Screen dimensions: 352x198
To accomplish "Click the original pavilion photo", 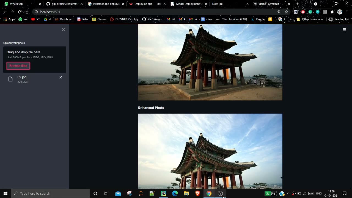I will click(x=210, y=62).
